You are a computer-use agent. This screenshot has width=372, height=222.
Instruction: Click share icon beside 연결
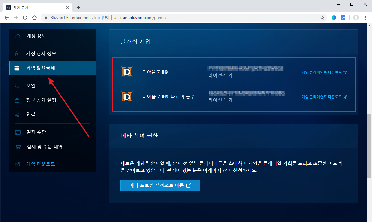tap(17, 114)
